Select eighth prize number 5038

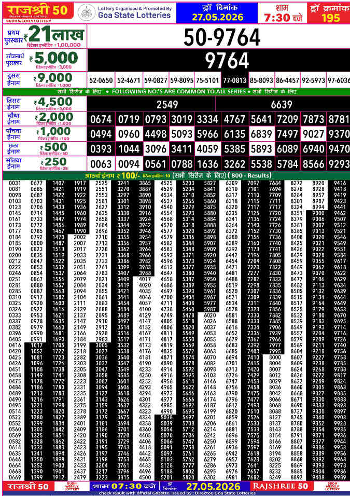pos(166,417)
